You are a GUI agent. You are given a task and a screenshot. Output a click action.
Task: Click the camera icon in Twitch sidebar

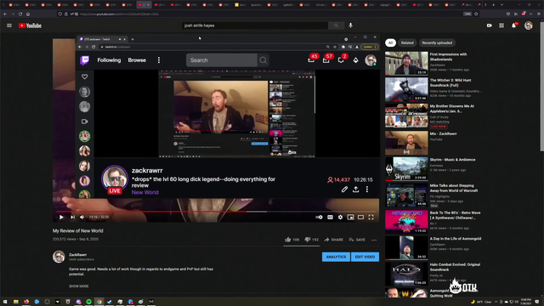tap(85, 122)
